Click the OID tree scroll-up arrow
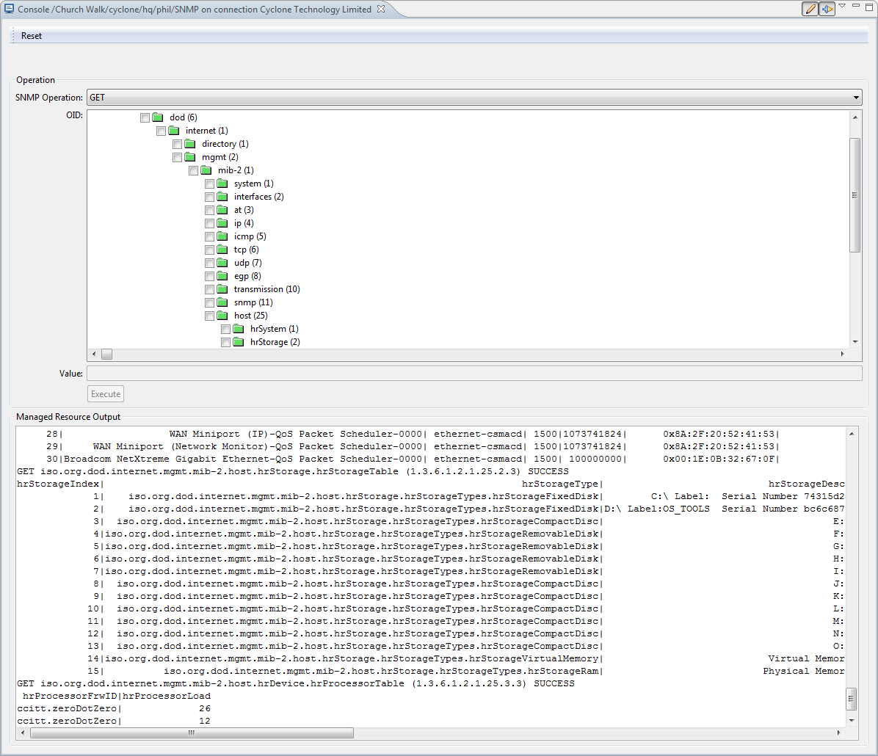Screen dimensions: 878x756 [855, 117]
